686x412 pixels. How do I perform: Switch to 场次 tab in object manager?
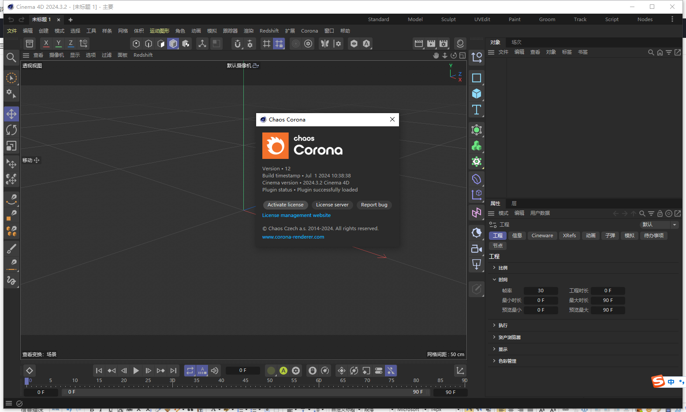(516, 42)
